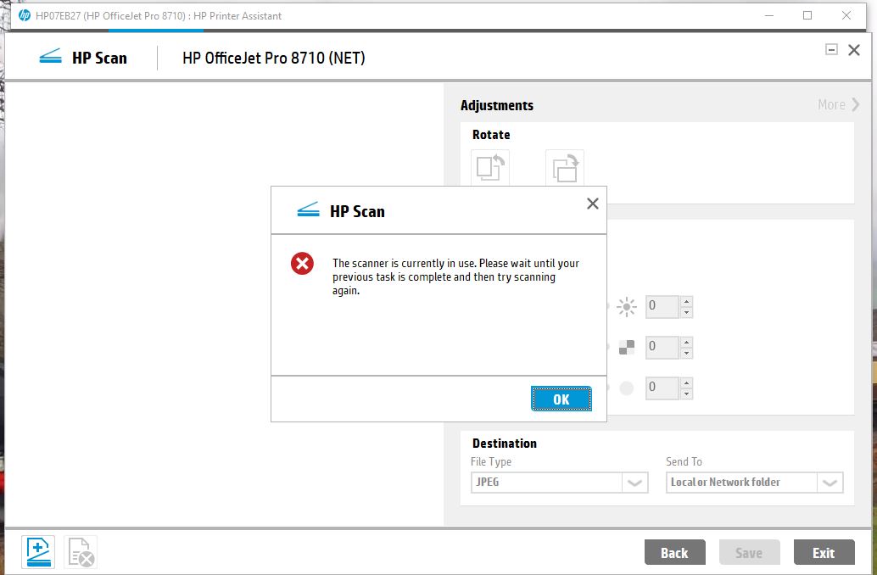The width and height of the screenshot is (877, 575).
Task: Increase midtones with the up arrow
Action: pos(686,382)
